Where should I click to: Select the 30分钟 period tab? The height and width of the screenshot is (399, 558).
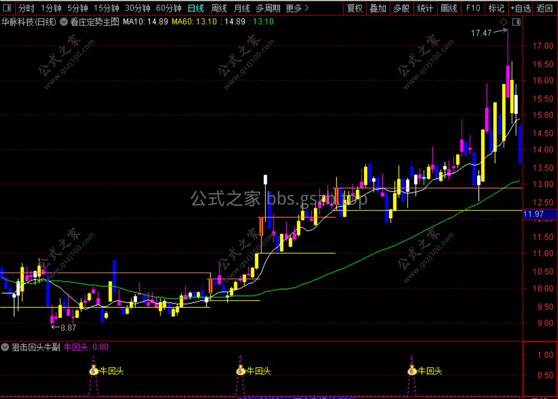138,8
